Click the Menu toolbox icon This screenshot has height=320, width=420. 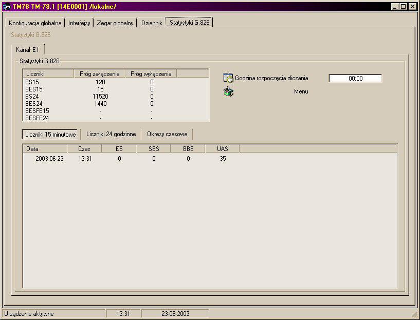pyautogui.click(x=228, y=91)
